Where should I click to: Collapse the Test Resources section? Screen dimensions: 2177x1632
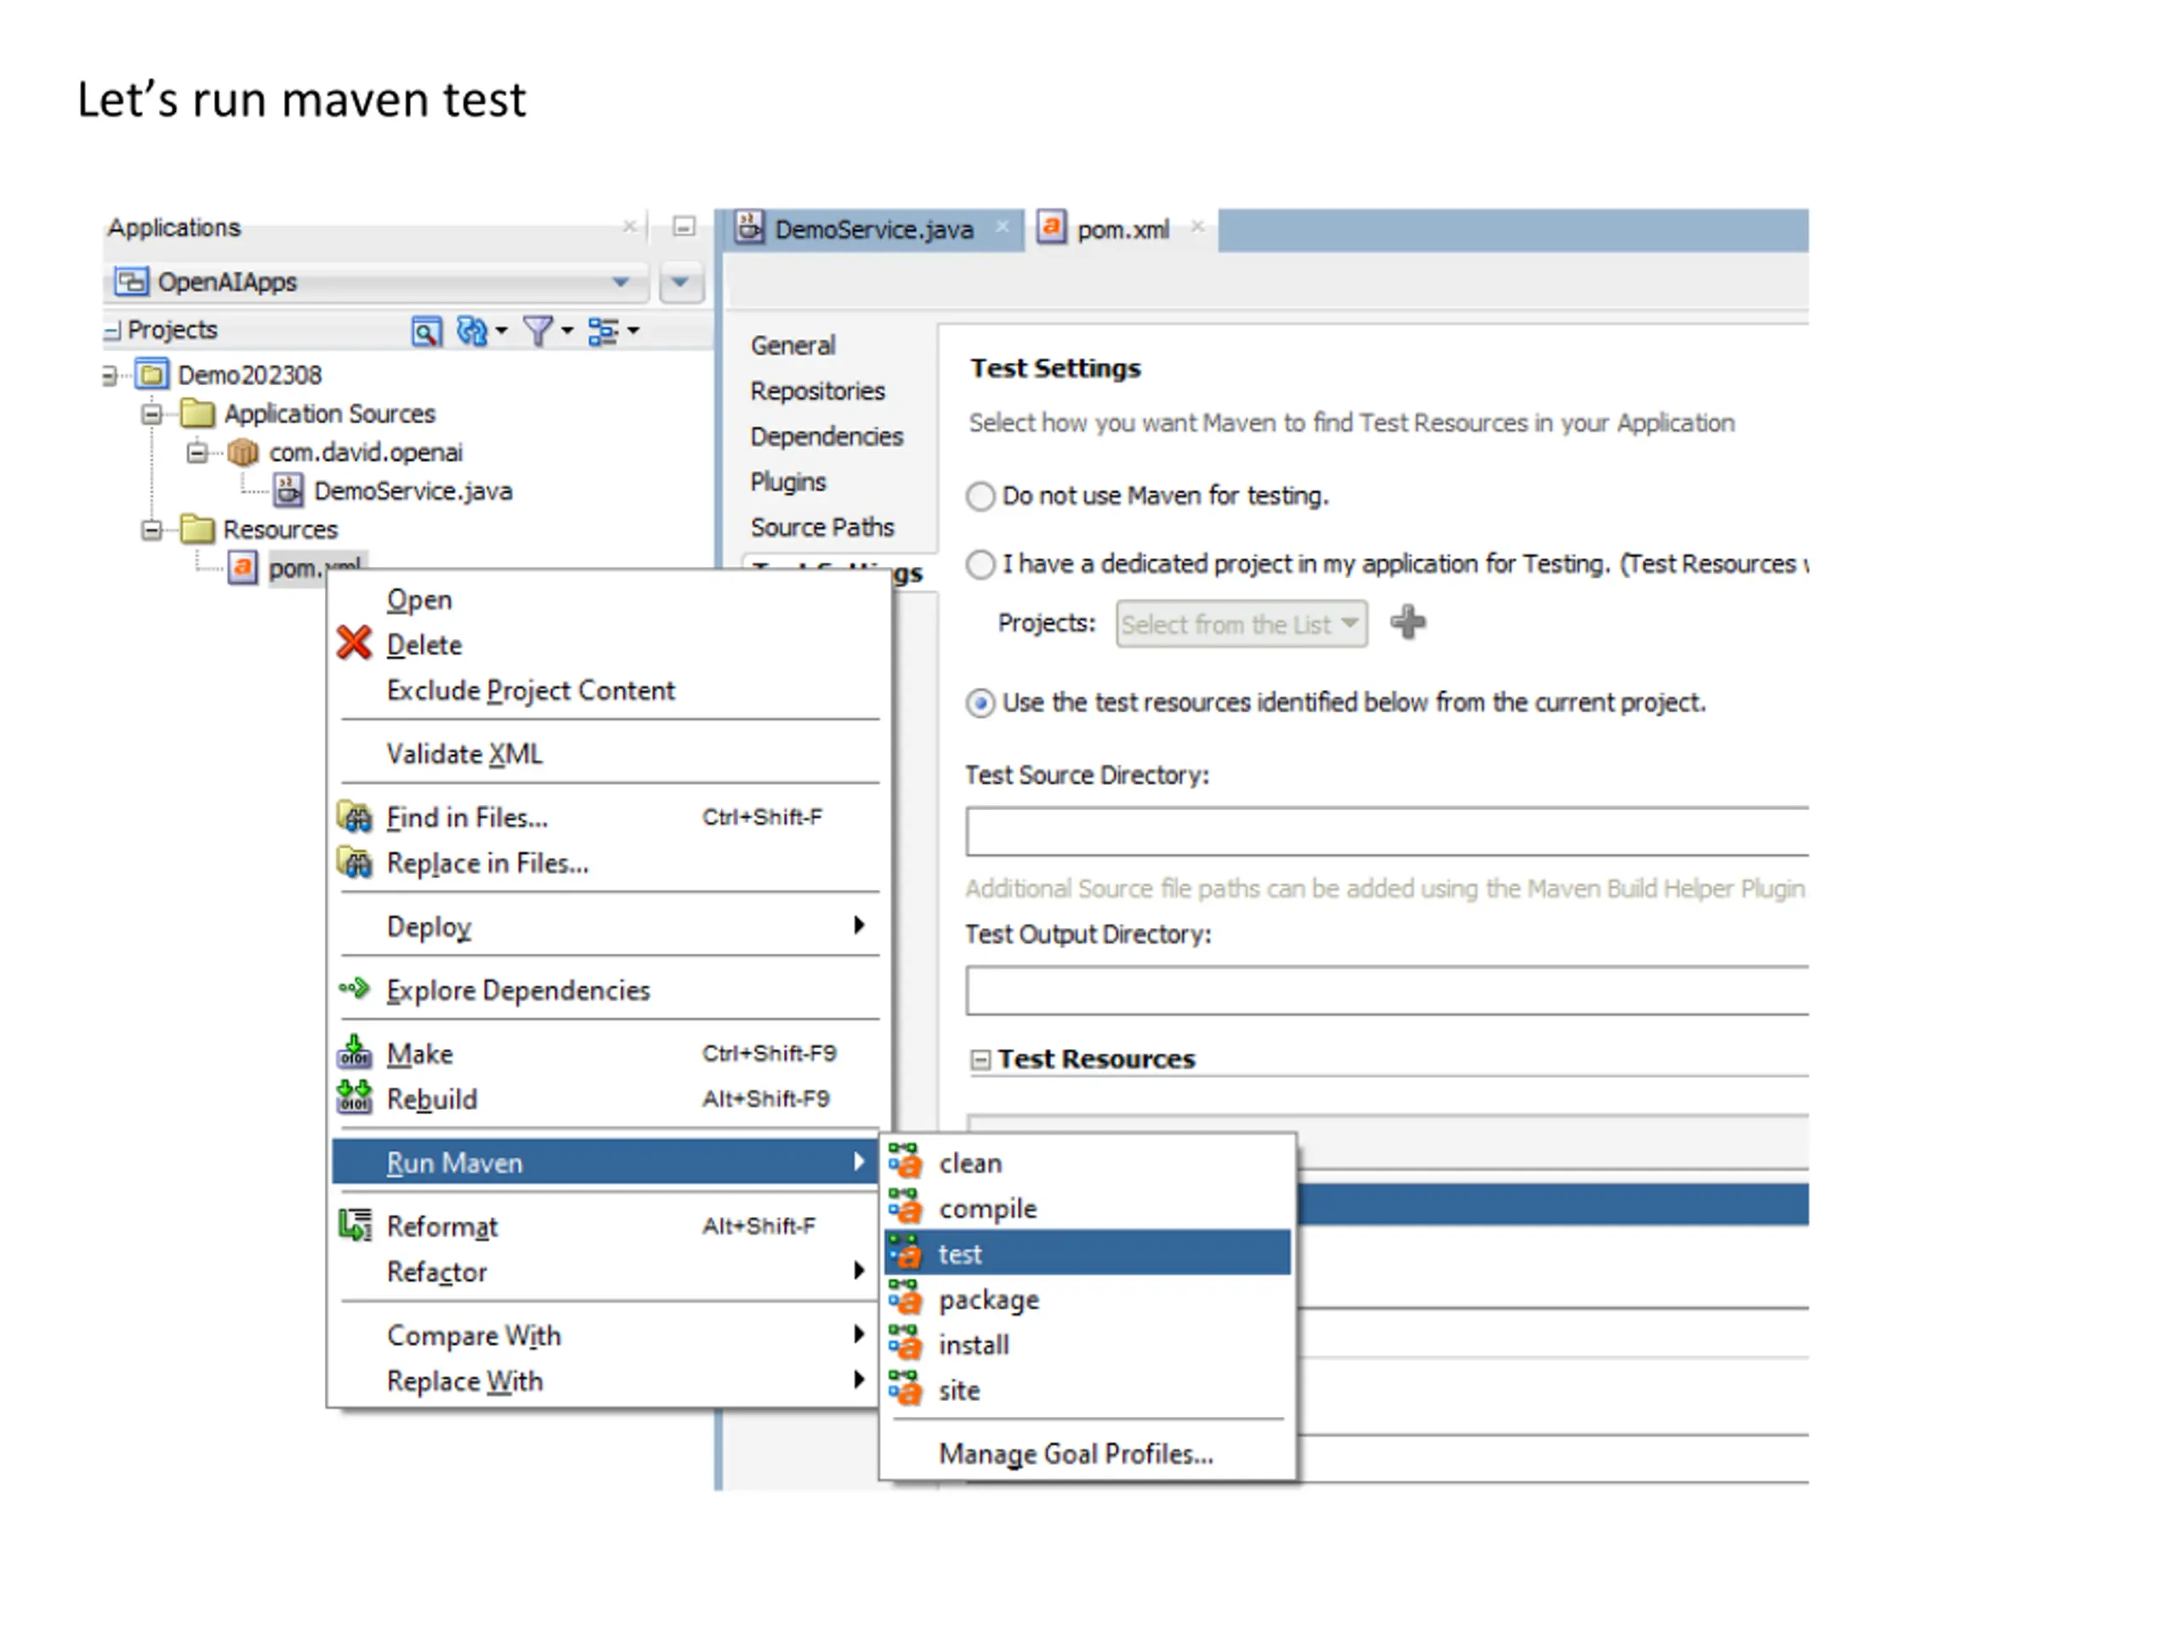tap(981, 1059)
